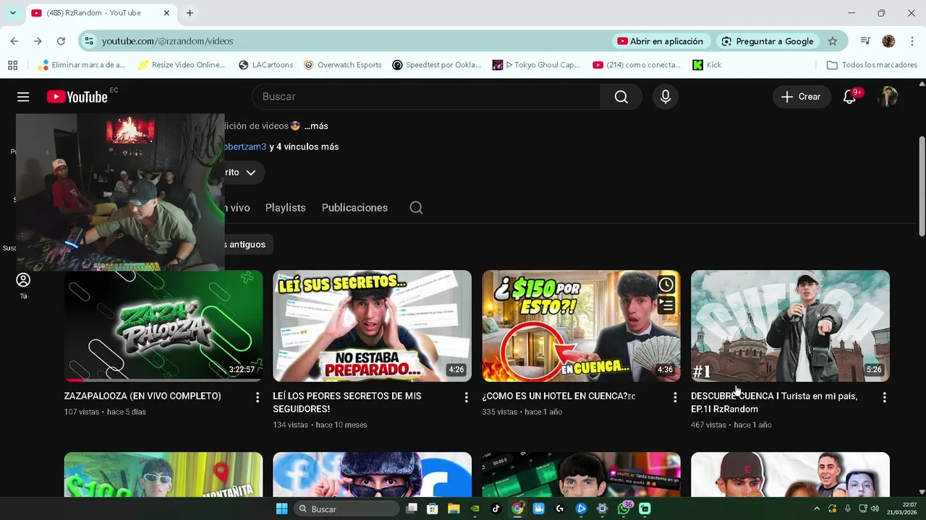The width and height of the screenshot is (926, 520).
Task: Click 'Preguntar a Google' button
Action: pos(768,41)
